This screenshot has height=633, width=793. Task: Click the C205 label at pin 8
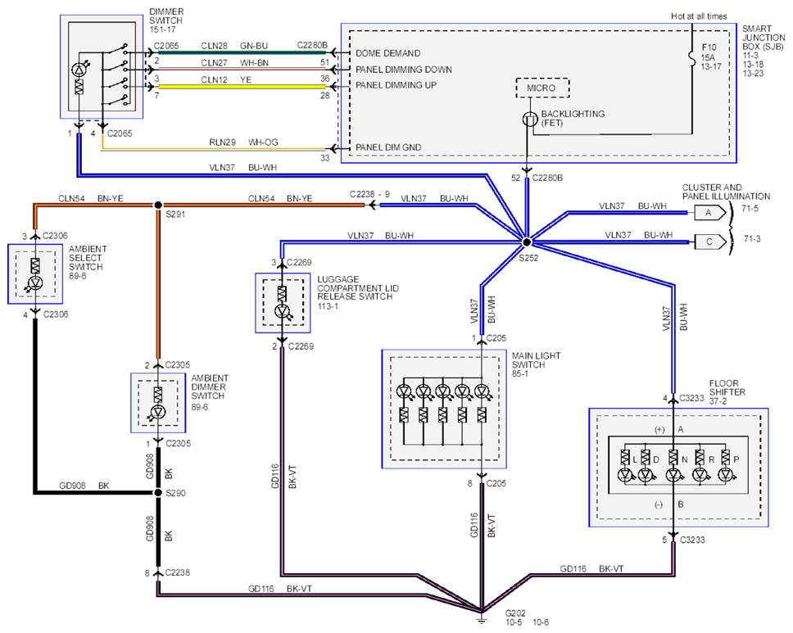pyautogui.click(x=496, y=483)
